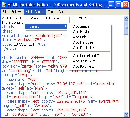Select Add Movie option
Image resolution: width=130 pixels, height=118 pixels.
[x=81, y=32]
